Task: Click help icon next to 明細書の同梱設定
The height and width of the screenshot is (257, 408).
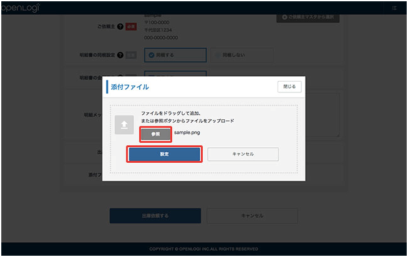Action: click(x=120, y=55)
